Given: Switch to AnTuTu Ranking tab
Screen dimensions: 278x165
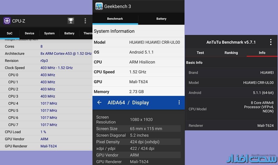Looking at the screenshot, I should pyautogui.click(x=231, y=53).
